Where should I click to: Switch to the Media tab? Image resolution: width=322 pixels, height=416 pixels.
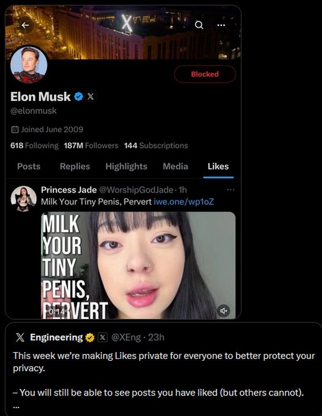tap(175, 167)
